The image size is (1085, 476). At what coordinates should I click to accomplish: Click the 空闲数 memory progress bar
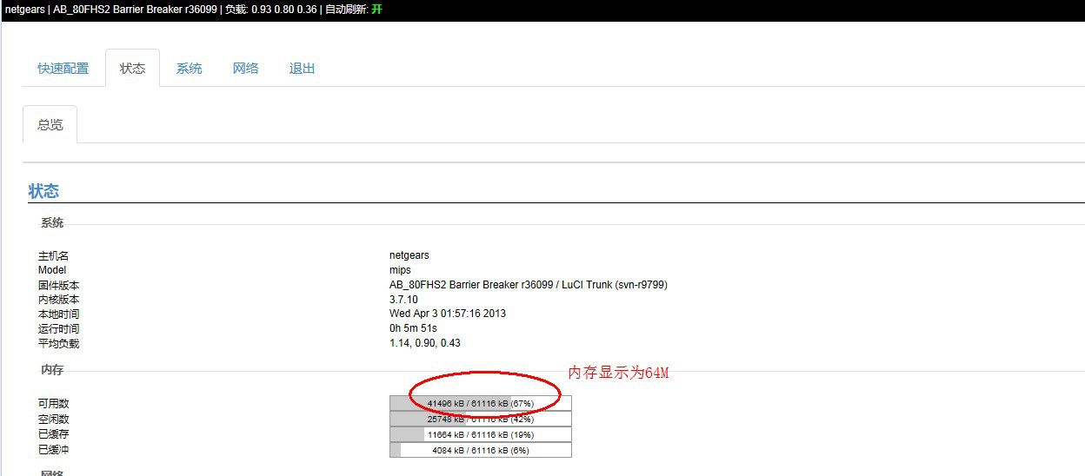(x=480, y=419)
